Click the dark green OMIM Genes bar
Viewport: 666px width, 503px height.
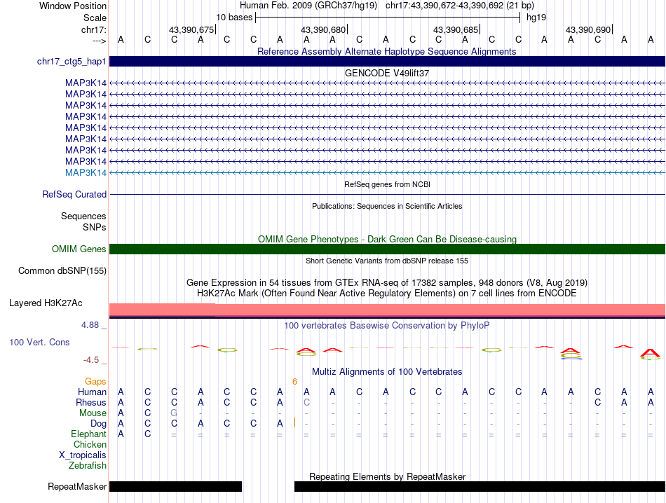click(387, 249)
